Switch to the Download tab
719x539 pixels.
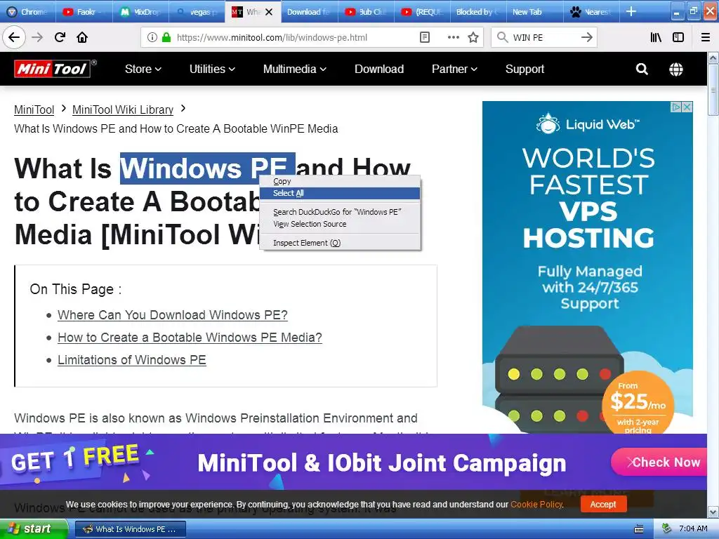[x=309, y=12]
